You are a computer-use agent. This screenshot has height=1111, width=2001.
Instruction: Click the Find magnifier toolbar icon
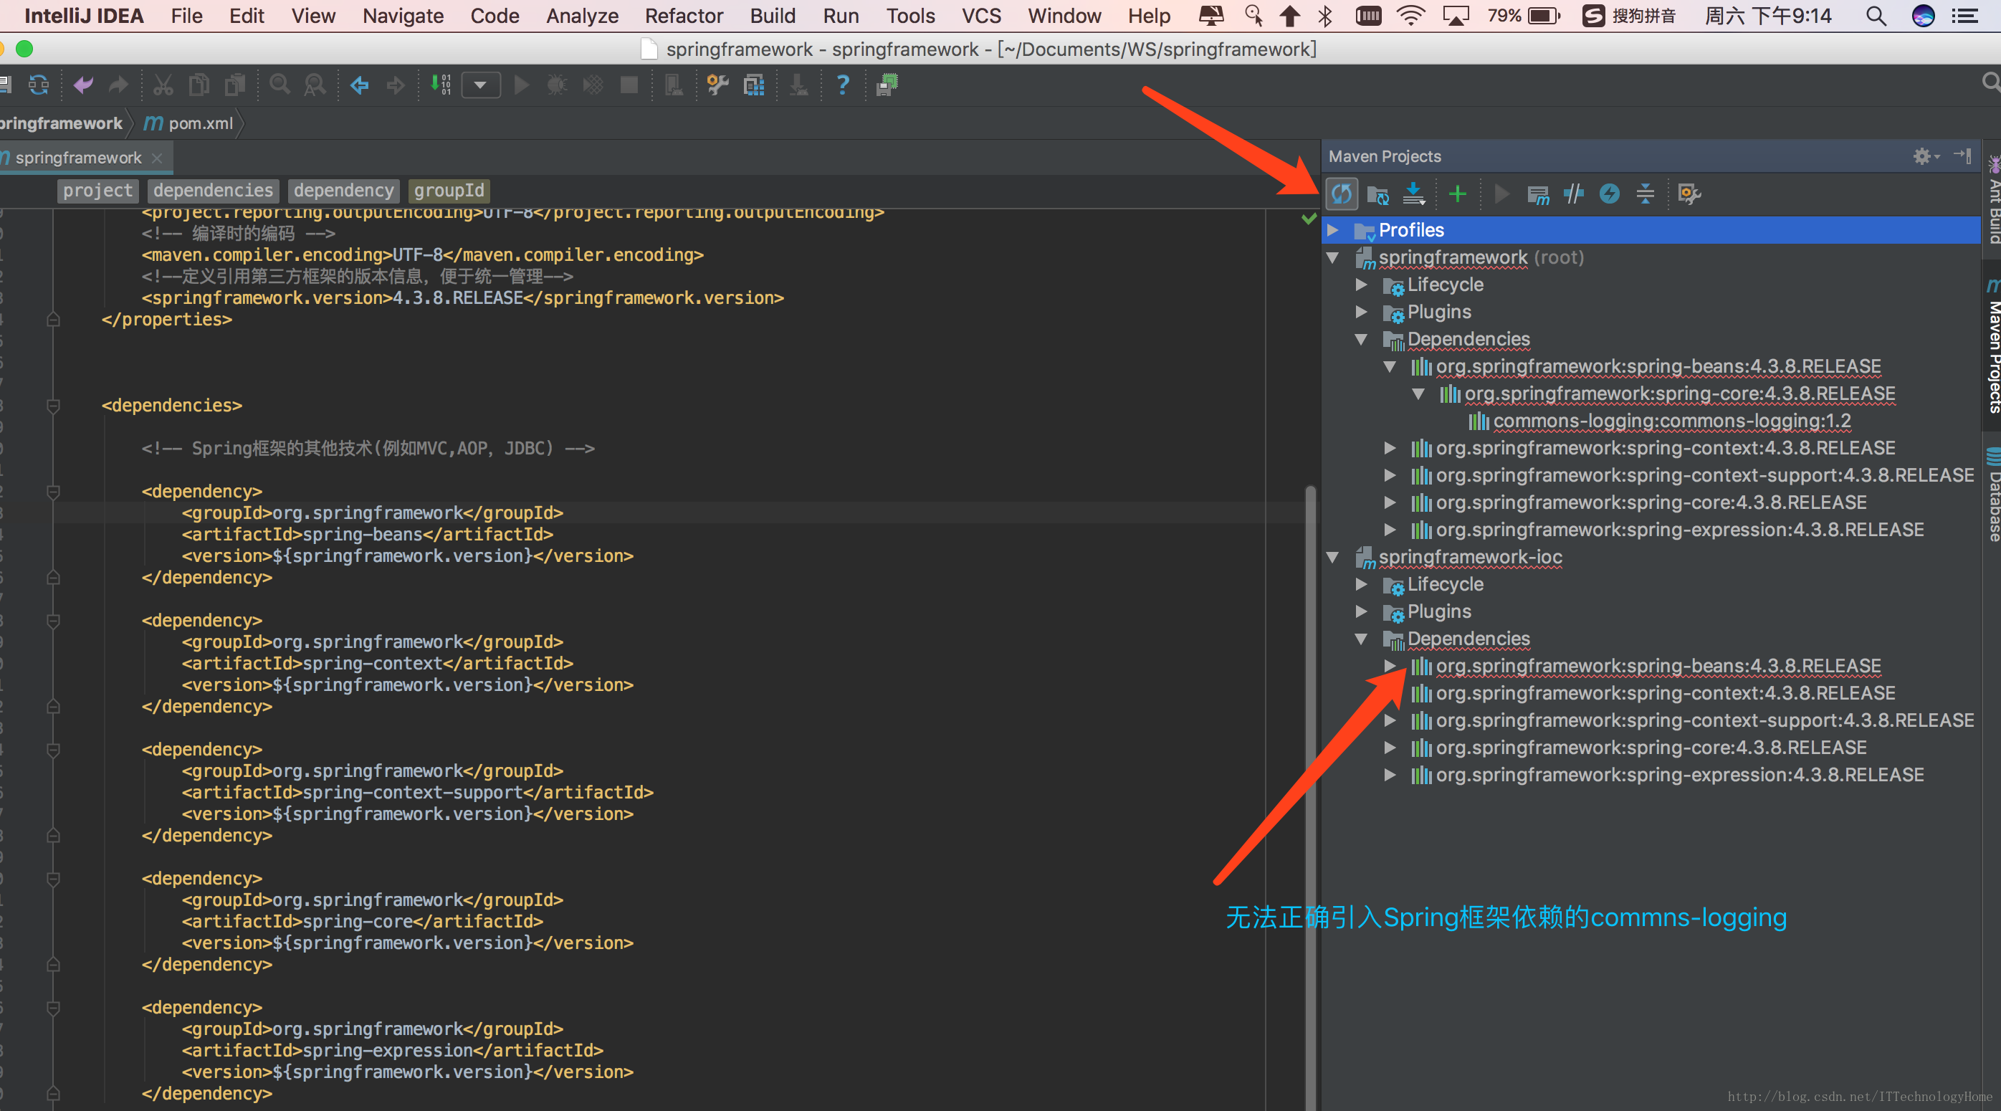pos(280,85)
